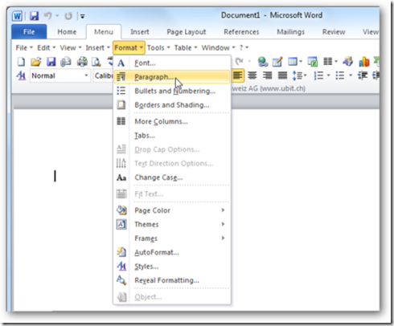Open the classic Tools menu
This screenshot has width=394, height=326.
pyautogui.click(x=158, y=47)
